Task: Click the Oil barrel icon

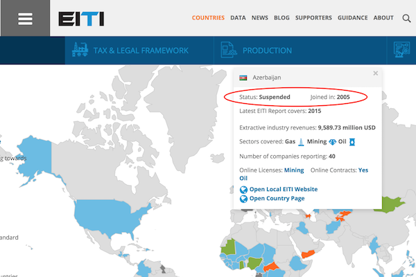Action: [352, 142]
